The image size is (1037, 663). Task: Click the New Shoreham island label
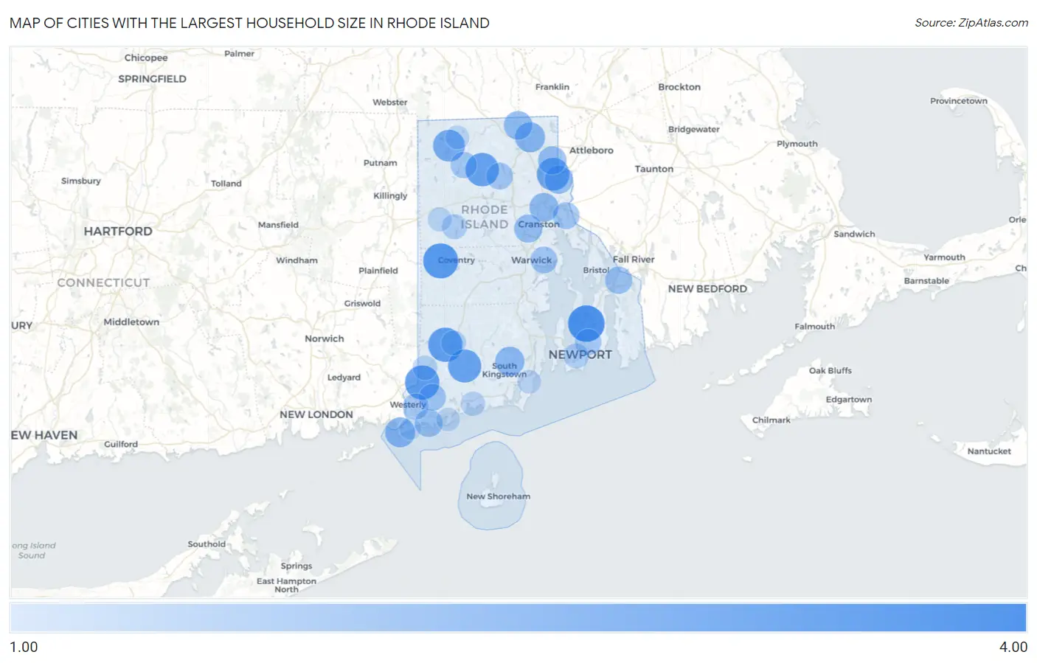pyautogui.click(x=498, y=496)
